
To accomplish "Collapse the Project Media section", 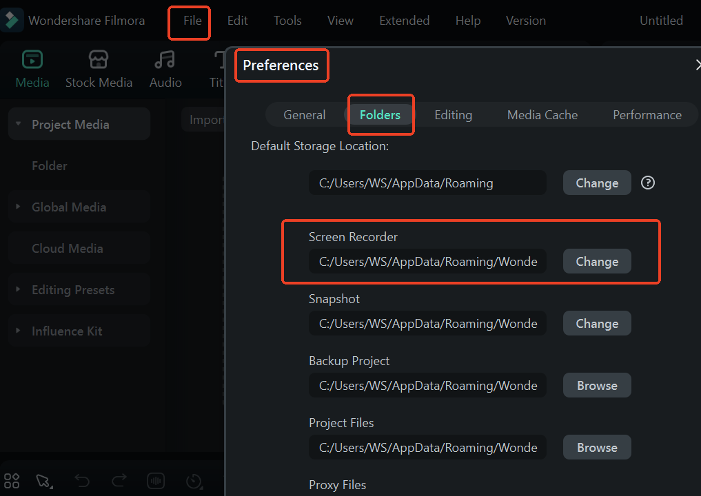I will coord(18,125).
